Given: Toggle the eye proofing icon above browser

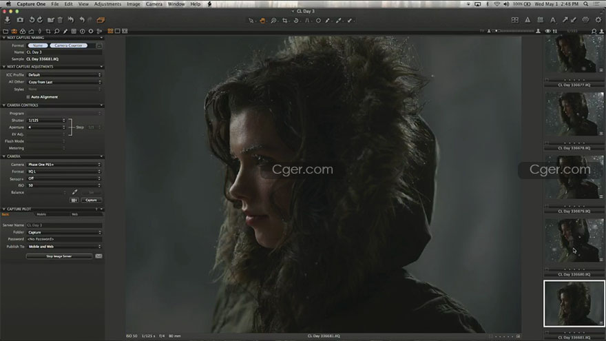Looking at the screenshot, I should click(x=547, y=31).
